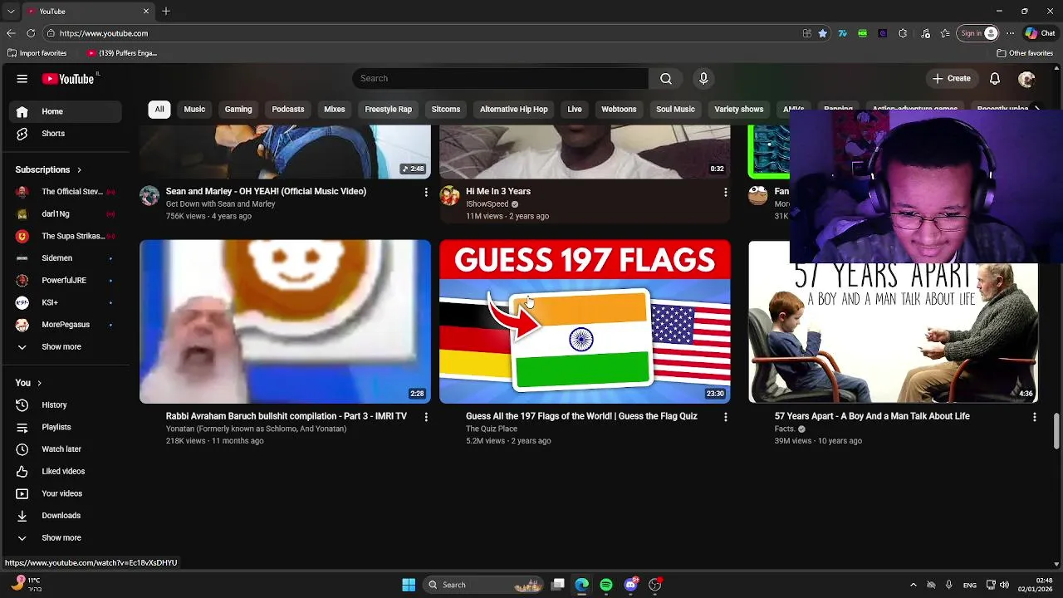Open Watch later list
The height and width of the screenshot is (598, 1063).
click(65, 449)
